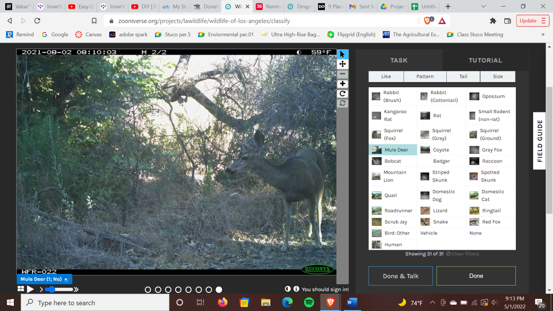553x311 pixels.
Task: Click the You should sign in! link
Action: tap(325, 289)
